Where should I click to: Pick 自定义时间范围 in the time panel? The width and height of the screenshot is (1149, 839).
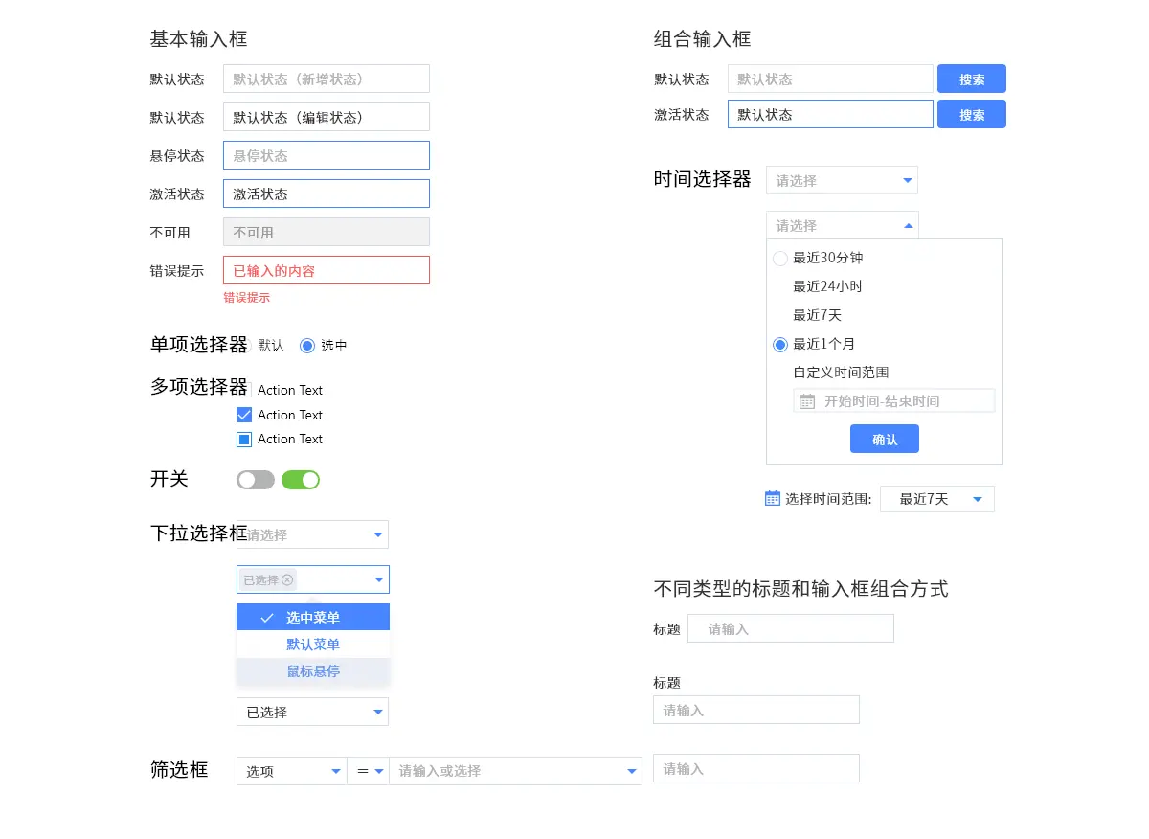[x=842, y=373]
